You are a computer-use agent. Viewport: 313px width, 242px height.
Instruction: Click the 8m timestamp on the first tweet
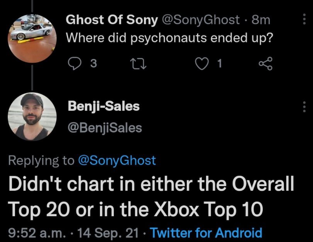tap(261, 20)
